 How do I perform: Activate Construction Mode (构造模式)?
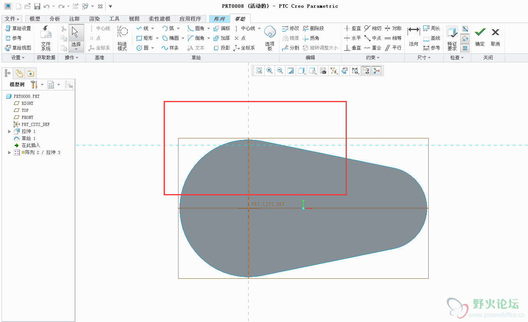(122, 38)
